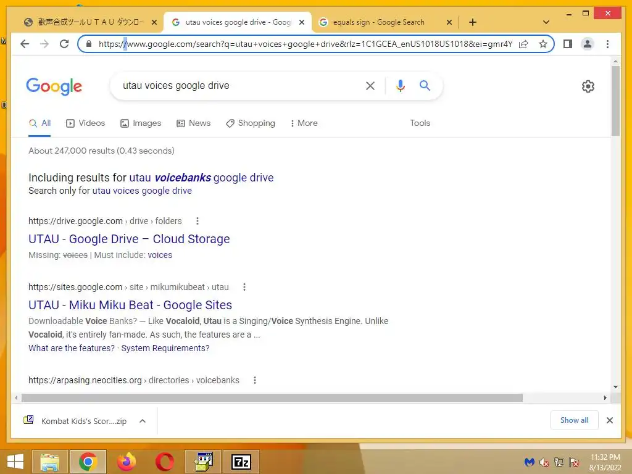
Task: Open the Chrome three-dot menu
Action: pos(607,44)
